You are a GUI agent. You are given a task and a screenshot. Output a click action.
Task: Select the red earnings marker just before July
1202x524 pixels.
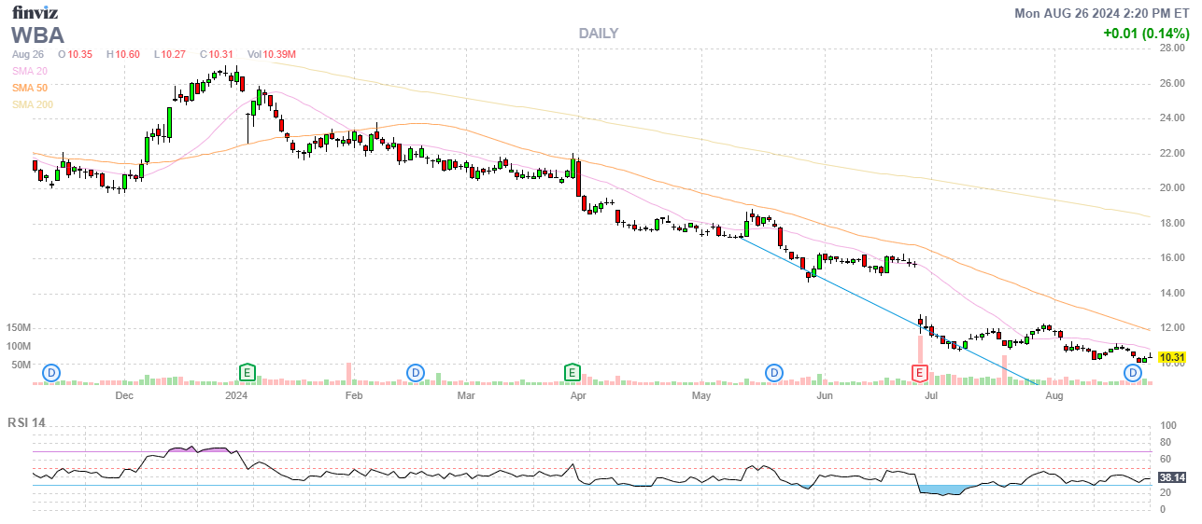919,373
